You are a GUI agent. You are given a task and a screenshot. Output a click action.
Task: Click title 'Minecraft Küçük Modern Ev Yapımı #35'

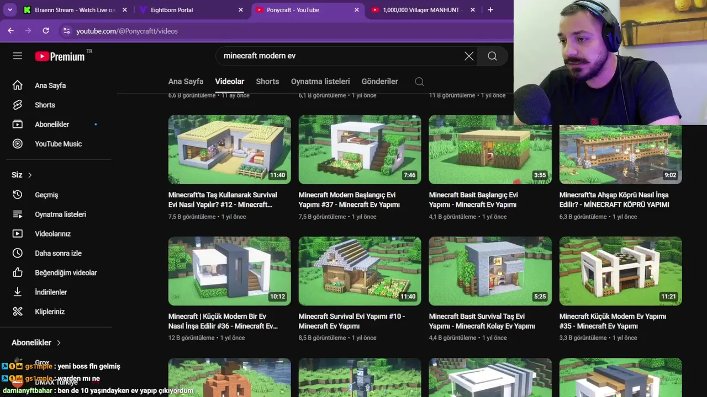[x=613, y=321]
